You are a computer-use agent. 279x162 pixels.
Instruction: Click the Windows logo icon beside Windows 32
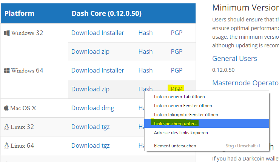pos(7,33)
